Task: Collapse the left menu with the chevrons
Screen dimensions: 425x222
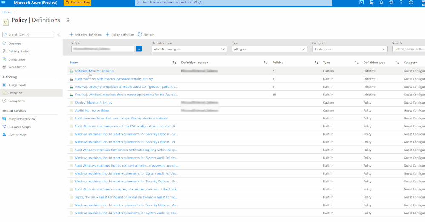Action: point(58,35)
